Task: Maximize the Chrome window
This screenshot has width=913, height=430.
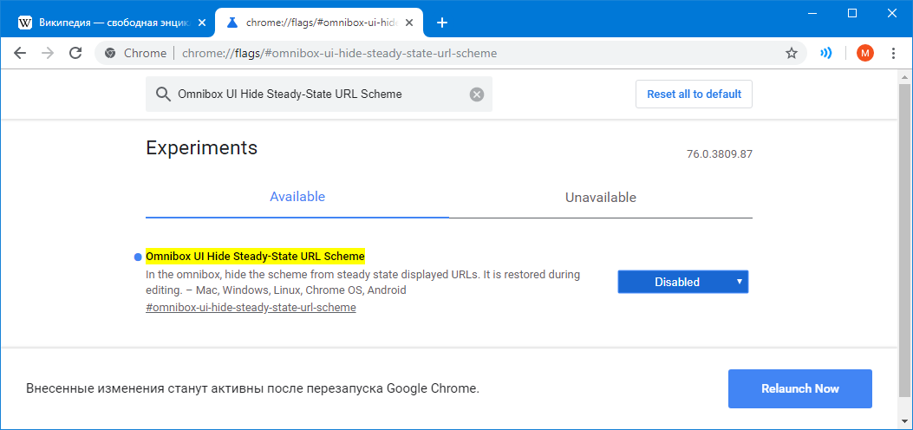Action: click(852, 13)
